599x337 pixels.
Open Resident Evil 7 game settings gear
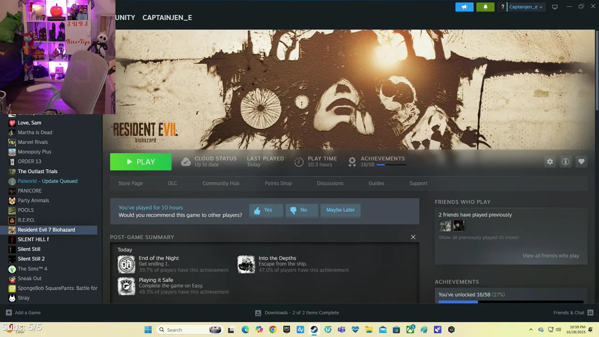[550, 161]
